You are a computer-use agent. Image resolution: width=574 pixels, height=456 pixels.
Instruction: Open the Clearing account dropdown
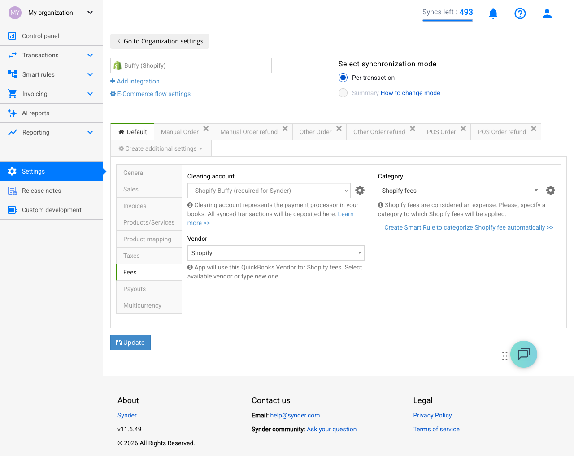[x=269, y=190]
